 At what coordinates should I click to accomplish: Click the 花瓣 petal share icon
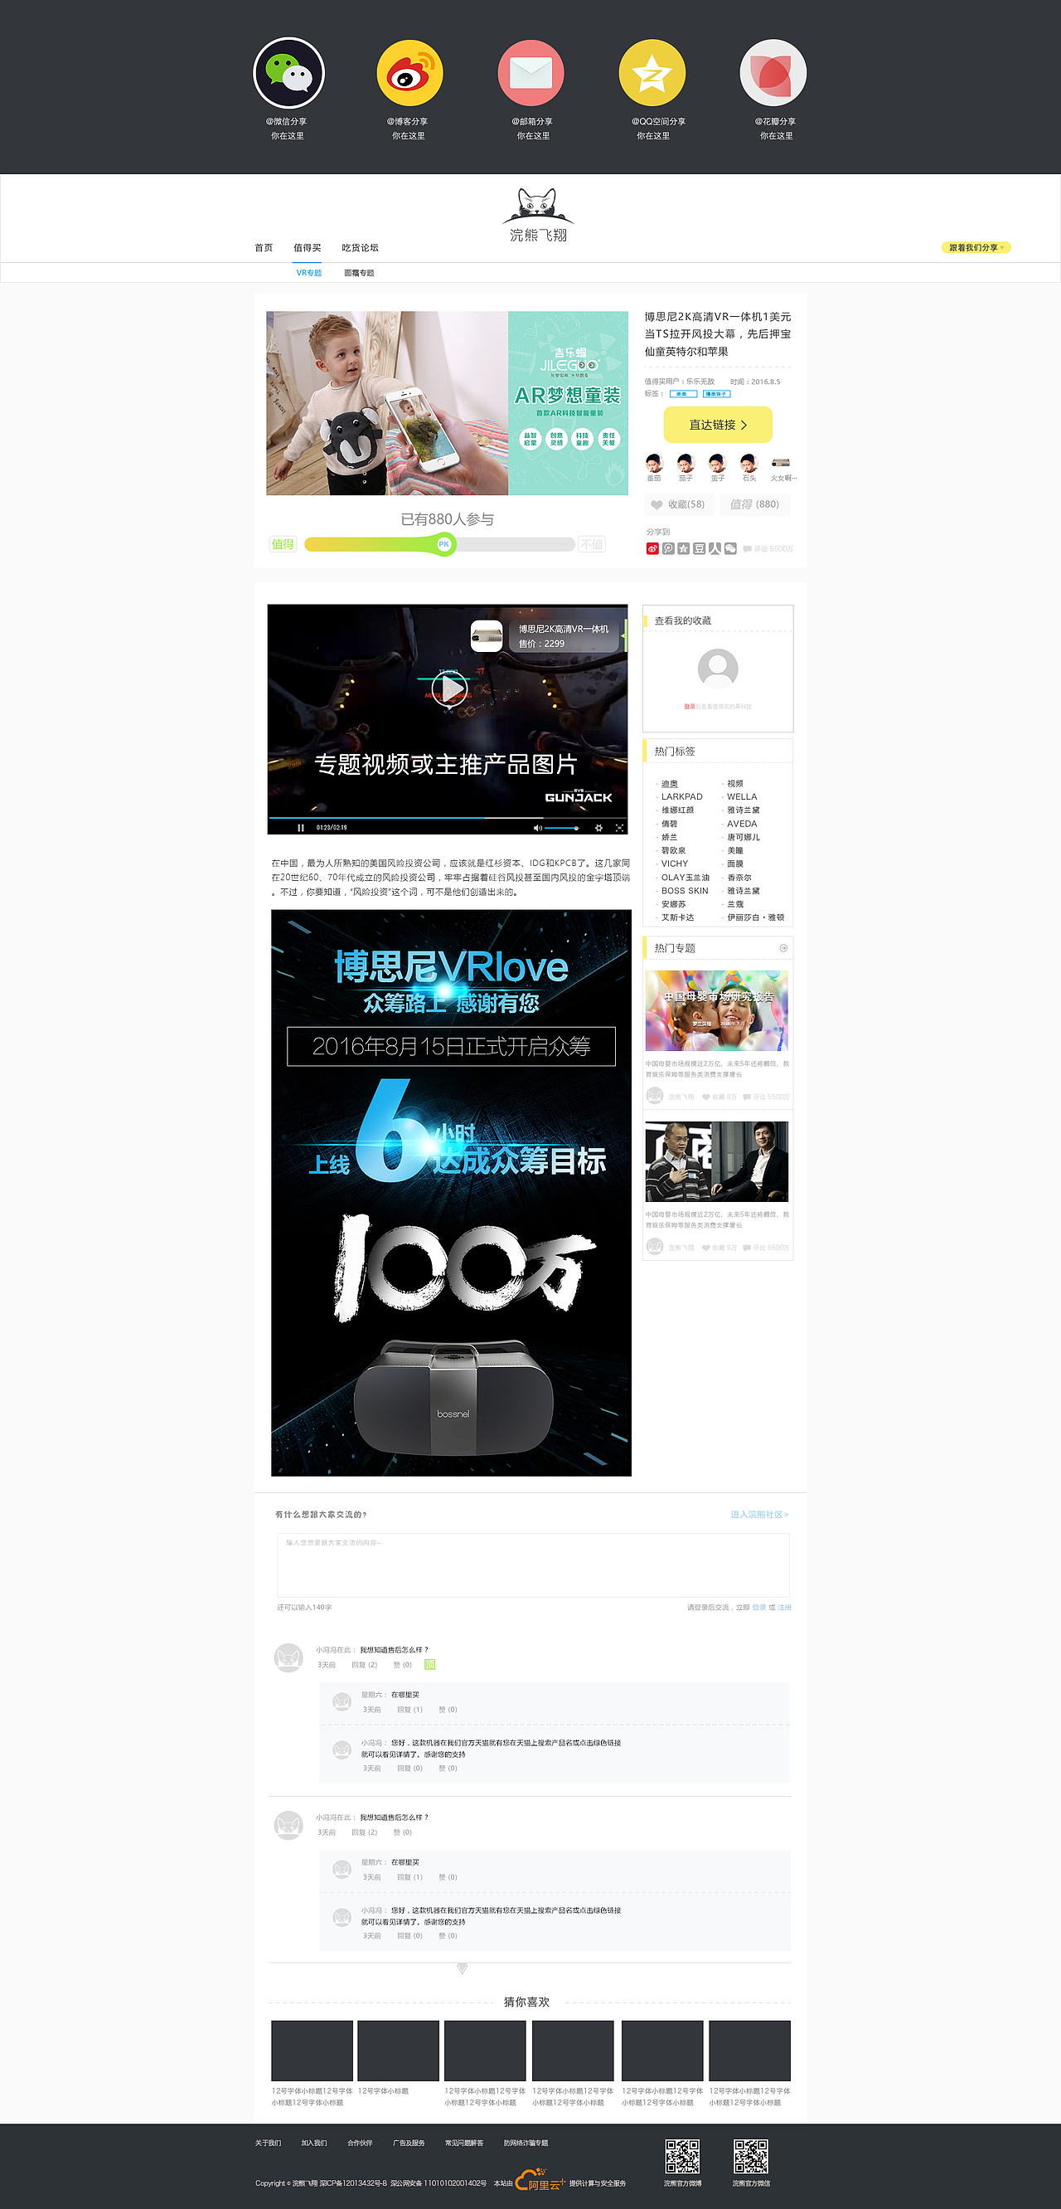pos(773,73)
